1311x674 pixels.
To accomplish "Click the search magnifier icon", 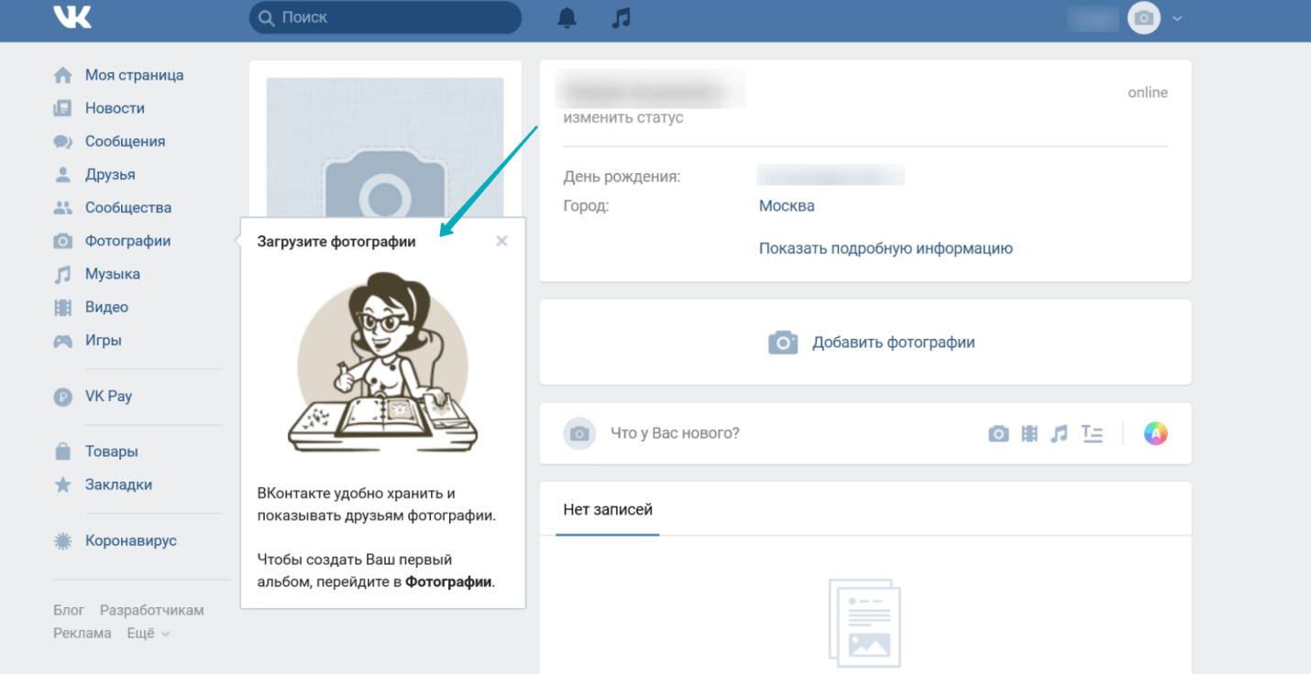I will (267, 17).
